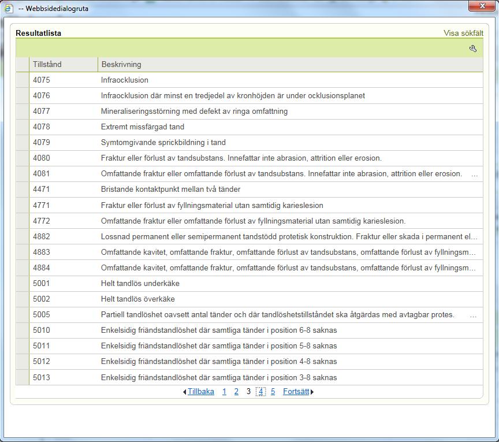Click the right arrow beside Fortsätt
The height and width of the screenshot is (442, 499).
tap(312, 392)
